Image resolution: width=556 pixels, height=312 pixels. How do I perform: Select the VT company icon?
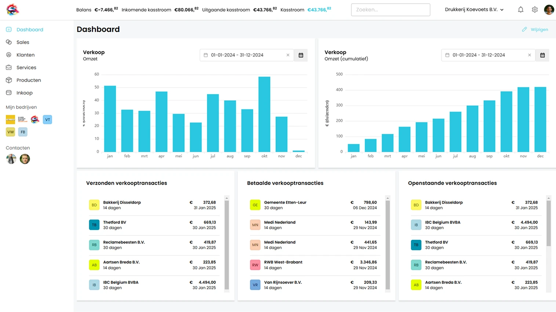47,120
